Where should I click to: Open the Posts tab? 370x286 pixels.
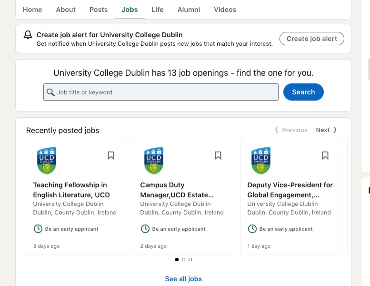99,10
